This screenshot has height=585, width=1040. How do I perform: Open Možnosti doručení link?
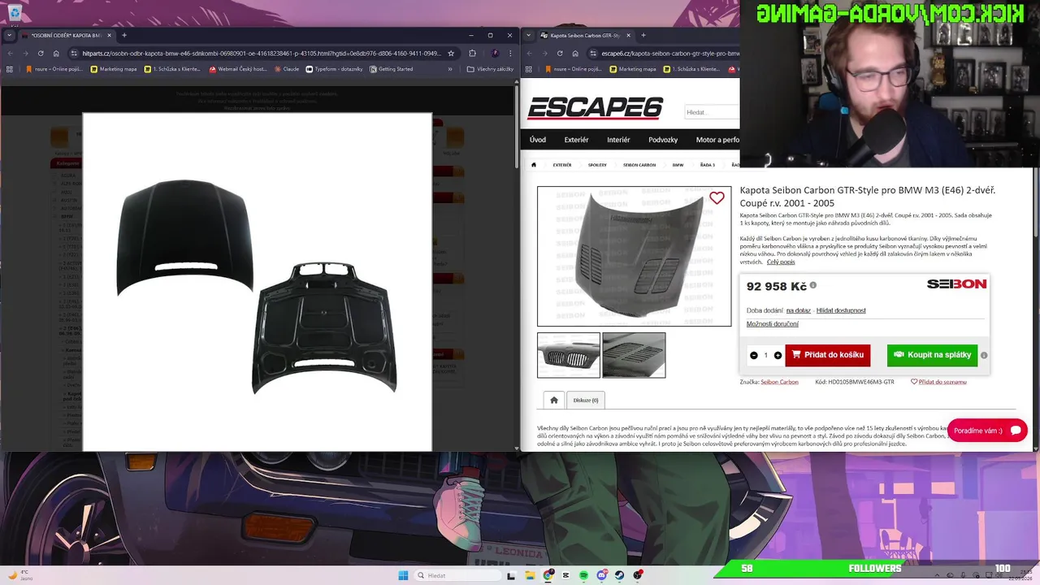tap(772, 323)
